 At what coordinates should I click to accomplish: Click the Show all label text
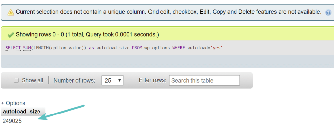point(32,80)
